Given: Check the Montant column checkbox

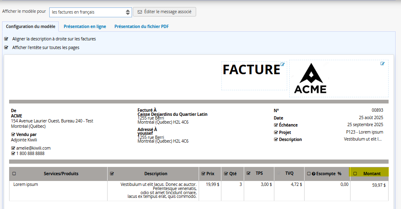Looking at the screenshot, I should pos(355,174).
